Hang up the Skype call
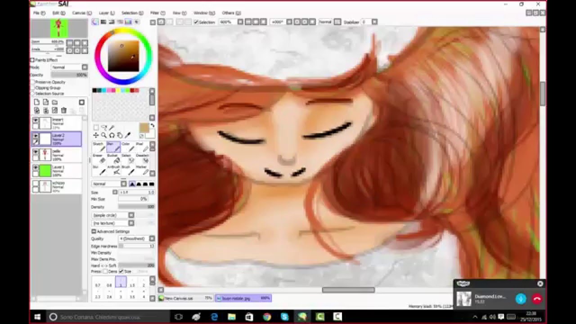The height and width of the screenshot is (324, 576). [x=537, y=299]
